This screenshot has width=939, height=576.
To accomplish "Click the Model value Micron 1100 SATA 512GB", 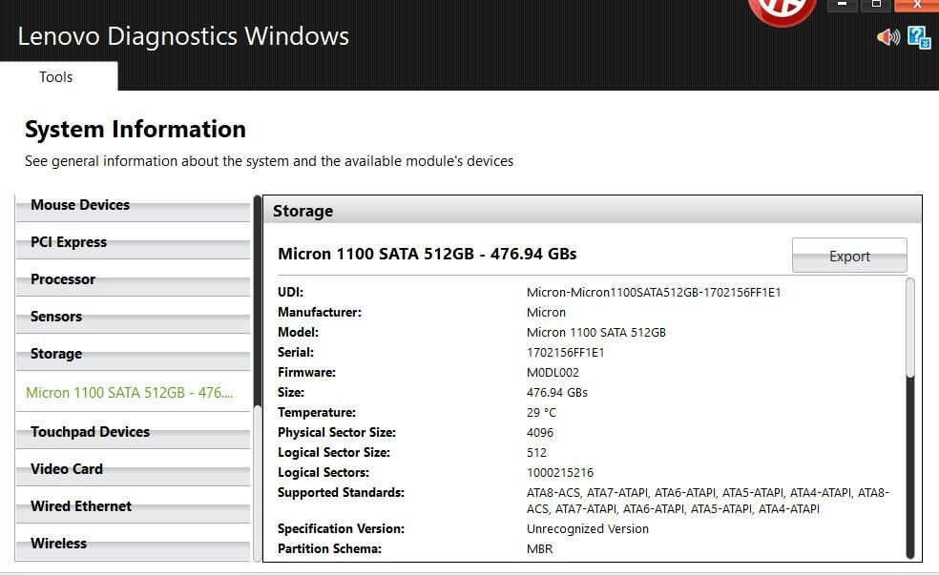I will point(595,332).
